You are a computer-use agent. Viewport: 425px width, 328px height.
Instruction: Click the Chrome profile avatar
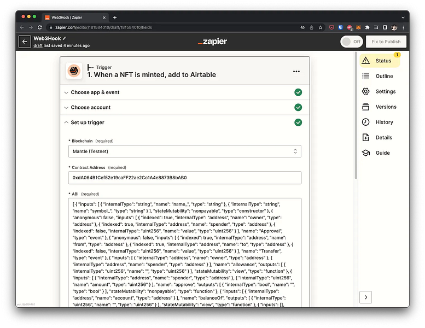coord(394,27)
